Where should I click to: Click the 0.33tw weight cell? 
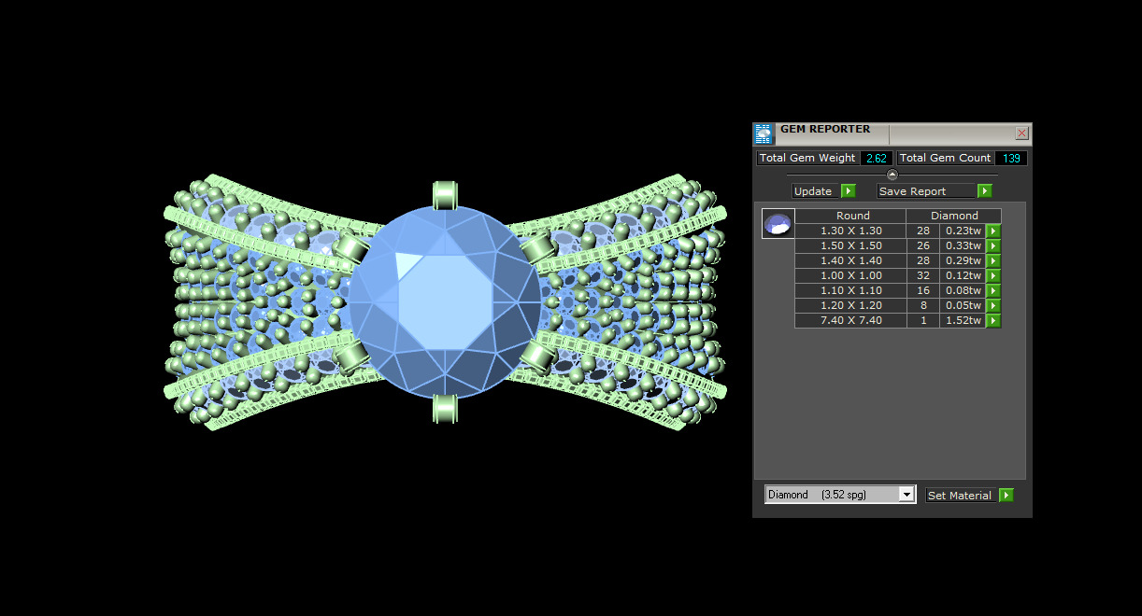pyautogui.click(x=963, y=246)
